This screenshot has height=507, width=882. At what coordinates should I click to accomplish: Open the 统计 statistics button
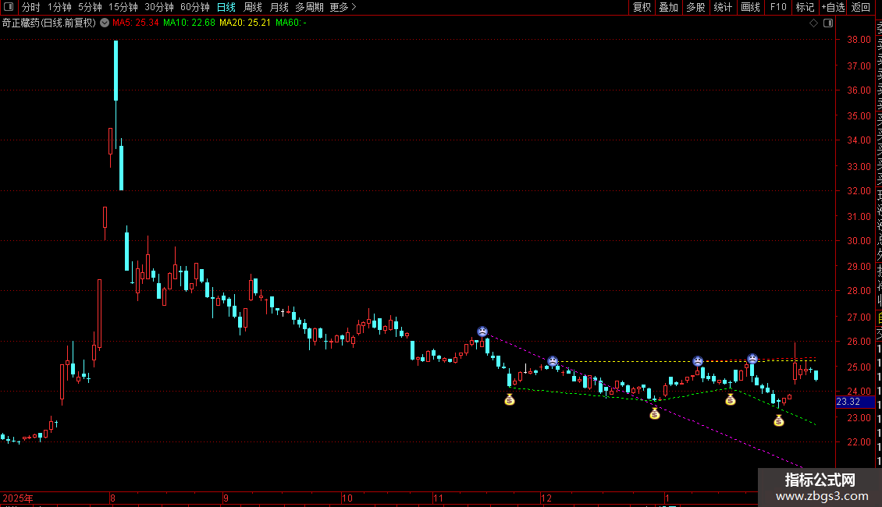pyautogui.click(x=723, y=7)
